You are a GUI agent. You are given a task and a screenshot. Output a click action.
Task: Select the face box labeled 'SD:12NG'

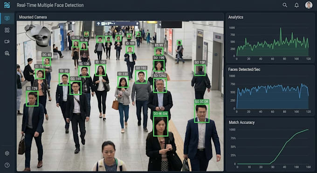[x=160, y=85]
